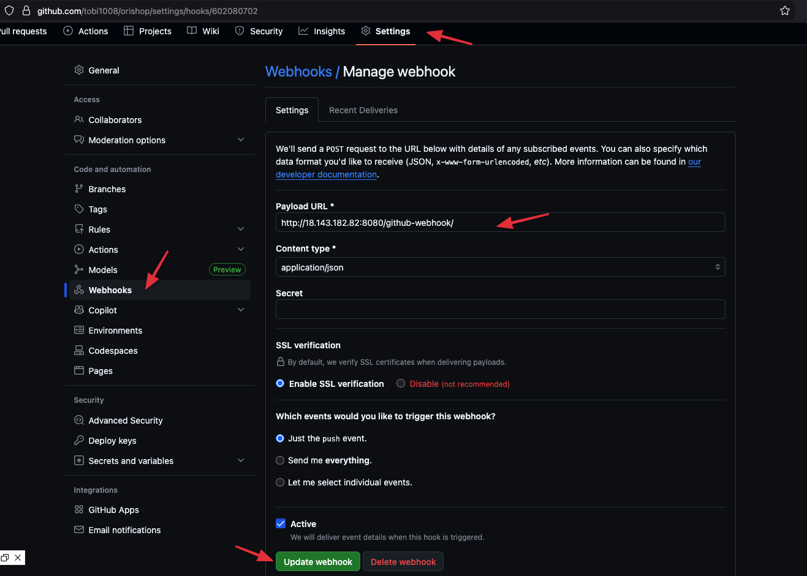Click the Email notifications envelope icon
This screenshot has height=576, width=807.
79,530
